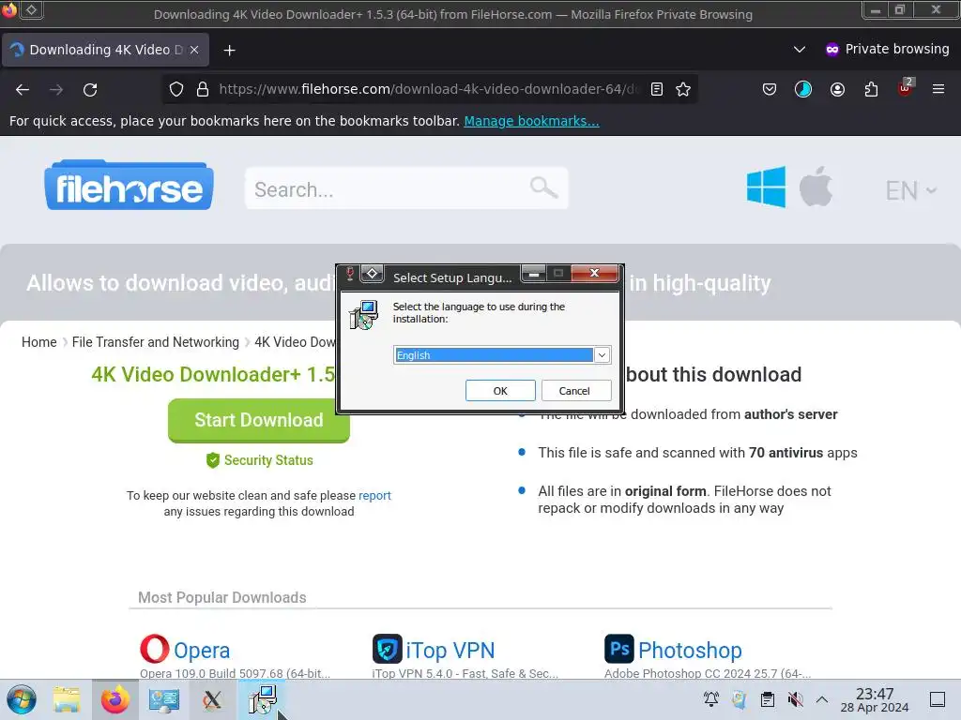Confirm language with OK button
The width and height of the screenshot is (961, 720).
500,391
